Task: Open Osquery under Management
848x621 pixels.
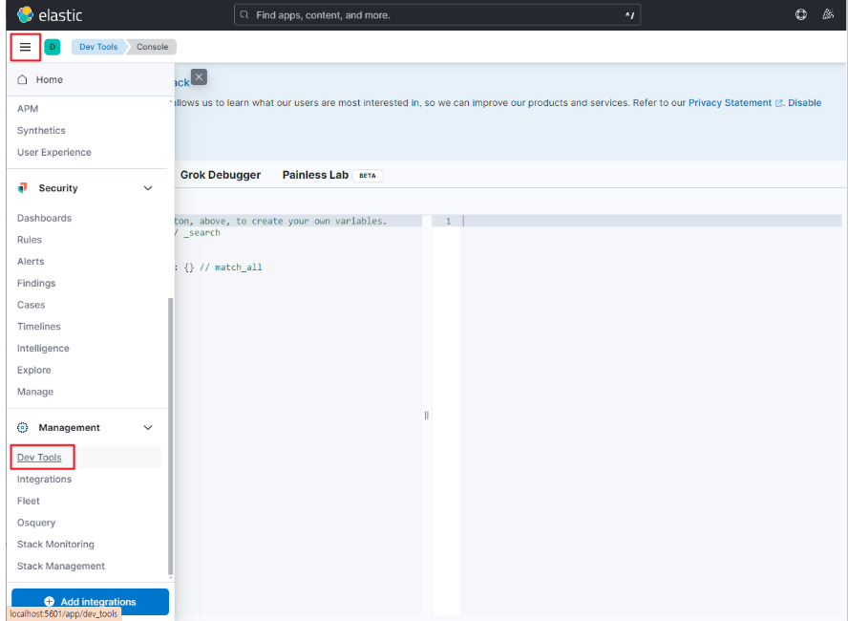Action: click(x=36, y=523)
